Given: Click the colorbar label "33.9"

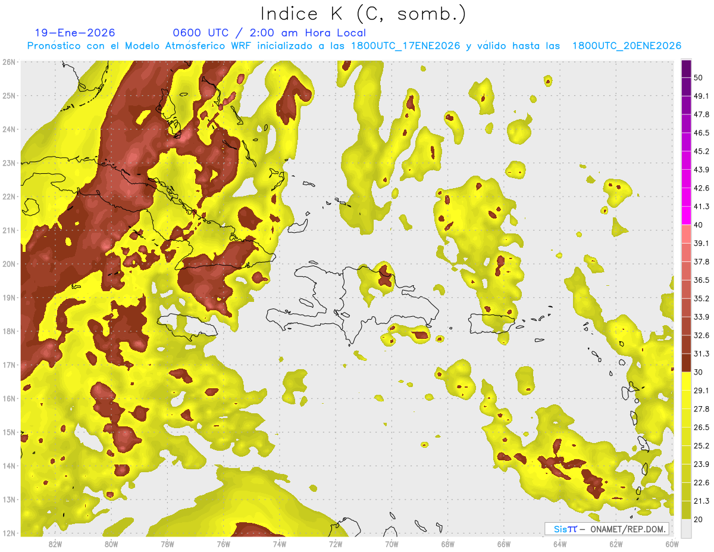Looking at the screenshot, I should click(702, 317).
